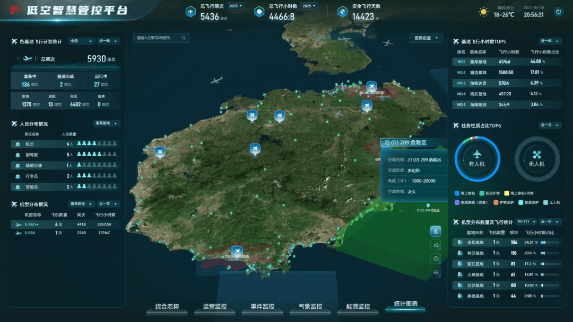
Task: Switch to the 气象监控 tab
Action: point(310,307)
